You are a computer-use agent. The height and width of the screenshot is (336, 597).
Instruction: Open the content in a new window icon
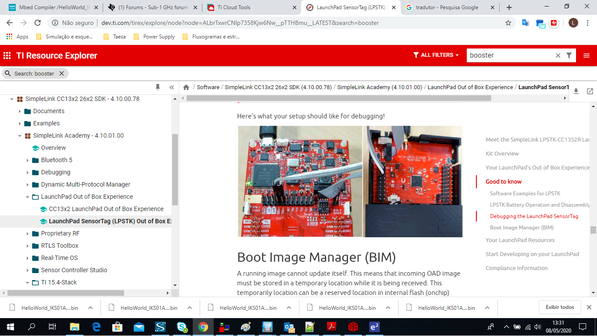pos(590,91)
